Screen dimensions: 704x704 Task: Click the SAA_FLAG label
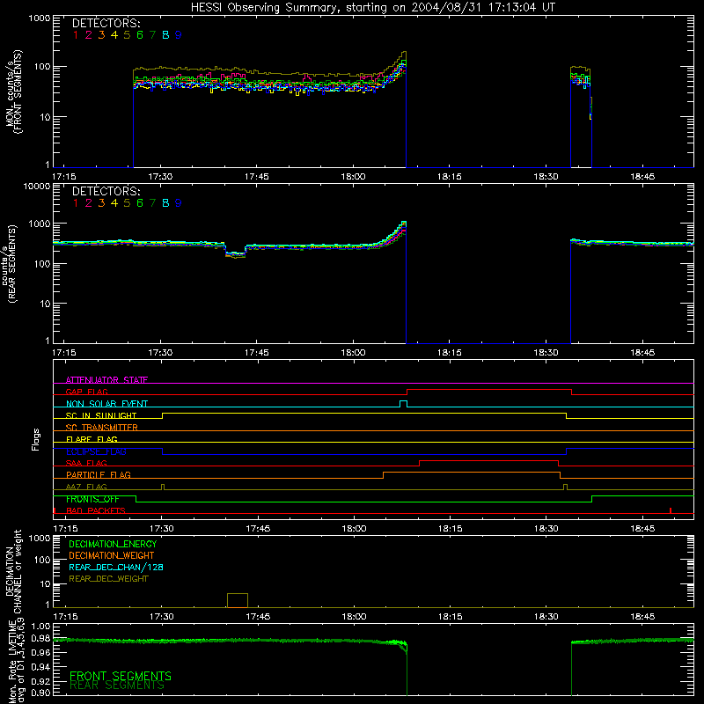86,463
